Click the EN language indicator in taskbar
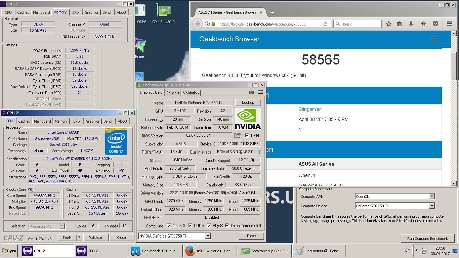The height and width of the screenshot is (258, 459). click(x=408, y=250)
